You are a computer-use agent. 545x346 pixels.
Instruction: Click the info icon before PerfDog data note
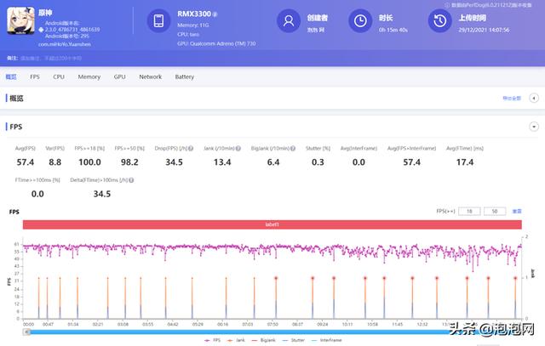(x=447, y=5)
